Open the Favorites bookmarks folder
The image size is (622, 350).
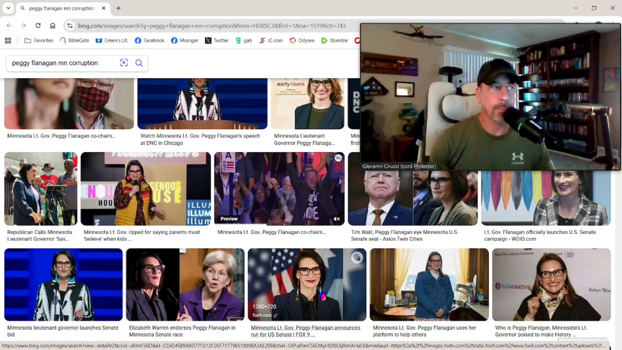[x=38, y=40]
